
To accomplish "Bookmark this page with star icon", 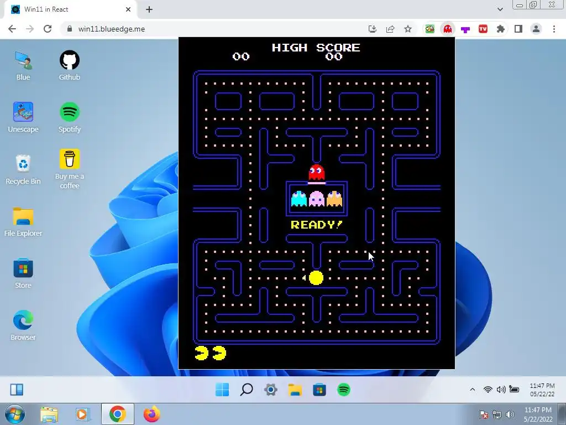I will pyautogui.click(x=408, y=29).
